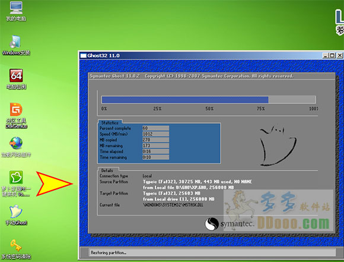Select the MB copied value 270
The height and width of the screenshot is (262, 344).
click(x=155, y=140)
